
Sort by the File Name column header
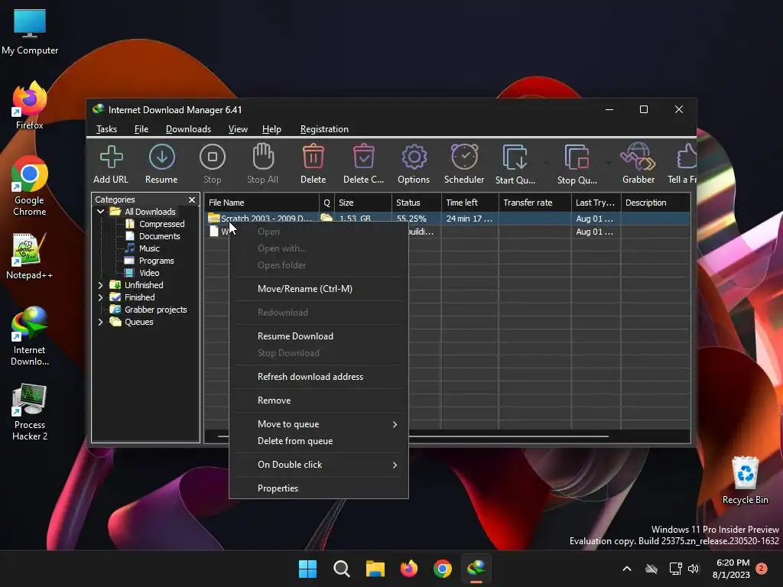point(262,203)
